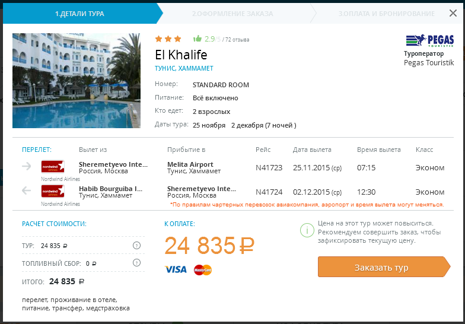Click the VISA payment logo
Screen dimensions: 465x324
[176, 269]
